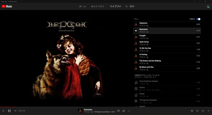Like the current song
This screenshot has width=212, height=115.
click(x=124, y=111)
